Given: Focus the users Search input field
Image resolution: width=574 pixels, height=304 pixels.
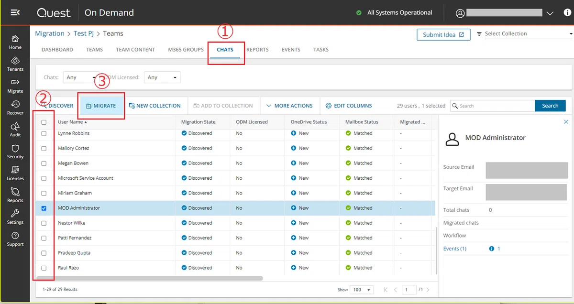Looking at the screenshot, I should (x=493, y=106).
